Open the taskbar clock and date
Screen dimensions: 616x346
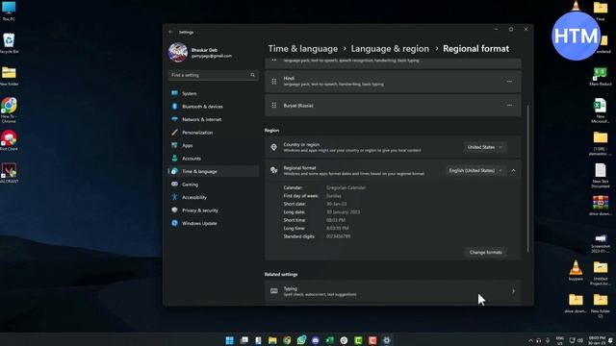pyautogui.click(x=597, y=340)
